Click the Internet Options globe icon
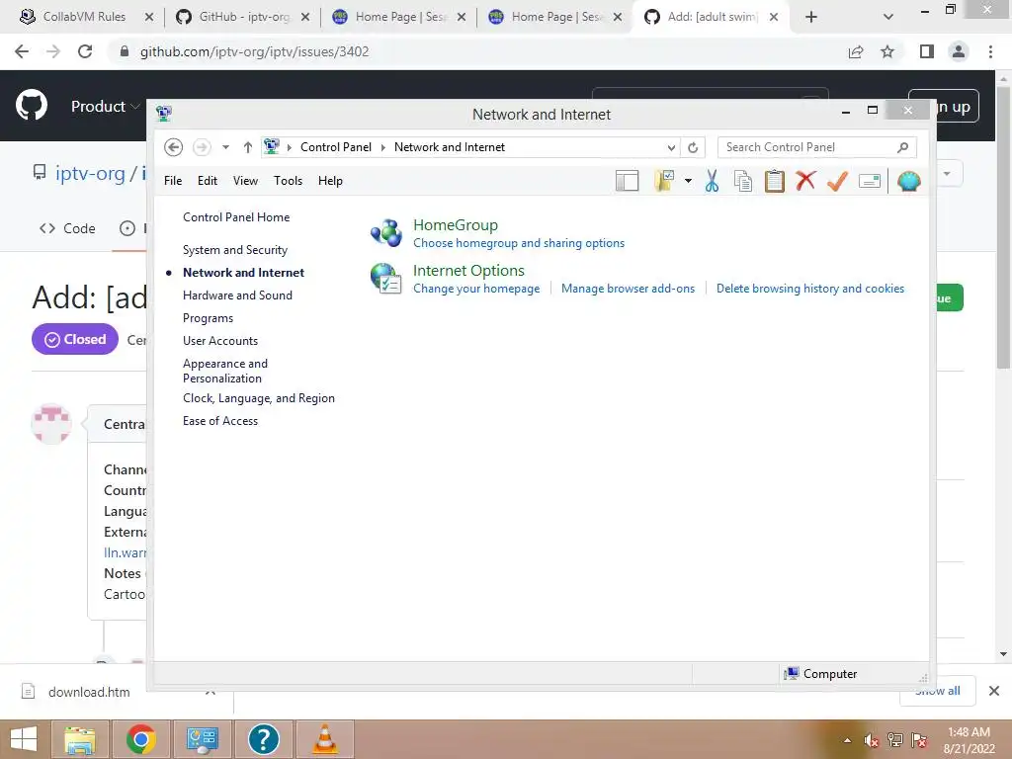The width and height of the screenshot is (1012, 759). point(386,278)
